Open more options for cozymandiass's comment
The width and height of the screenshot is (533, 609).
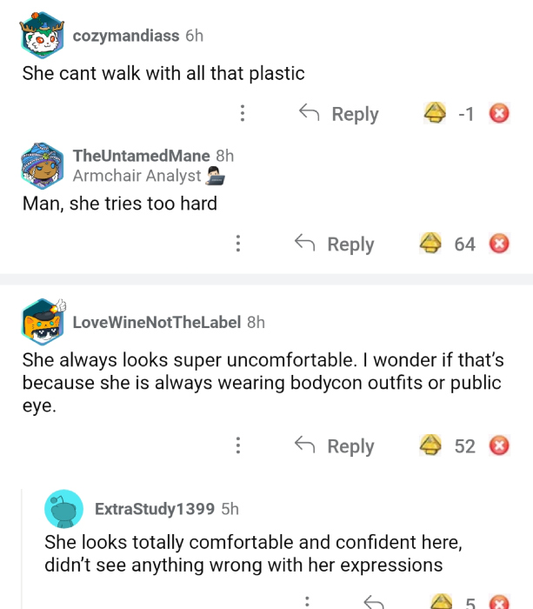(x=243, y=114)
